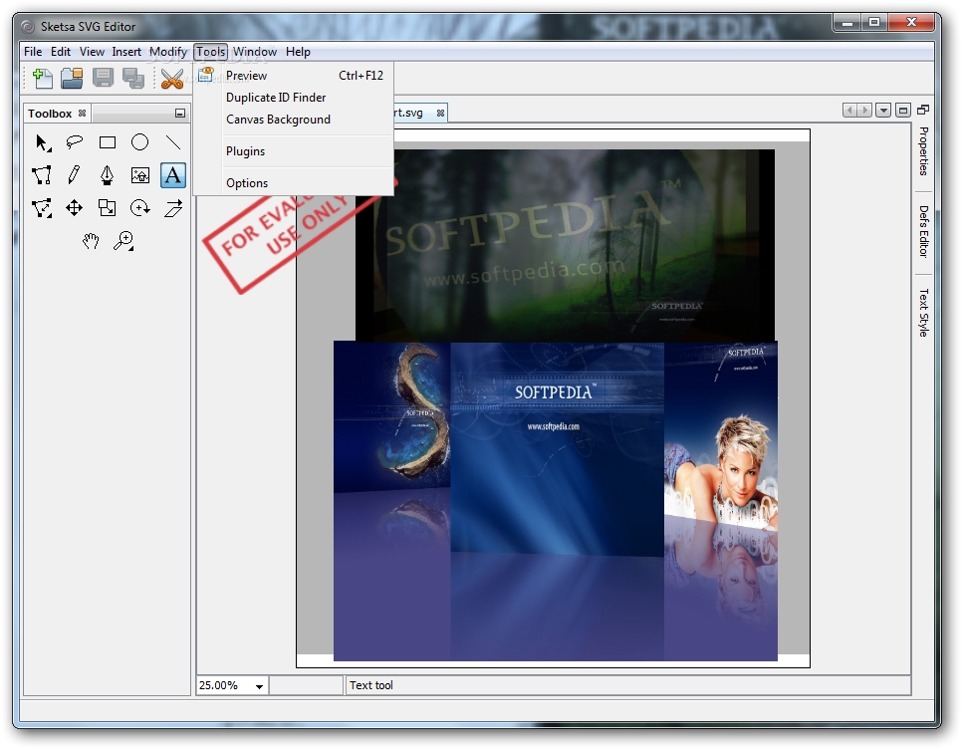Open the File menu

[x=33, y=52]
